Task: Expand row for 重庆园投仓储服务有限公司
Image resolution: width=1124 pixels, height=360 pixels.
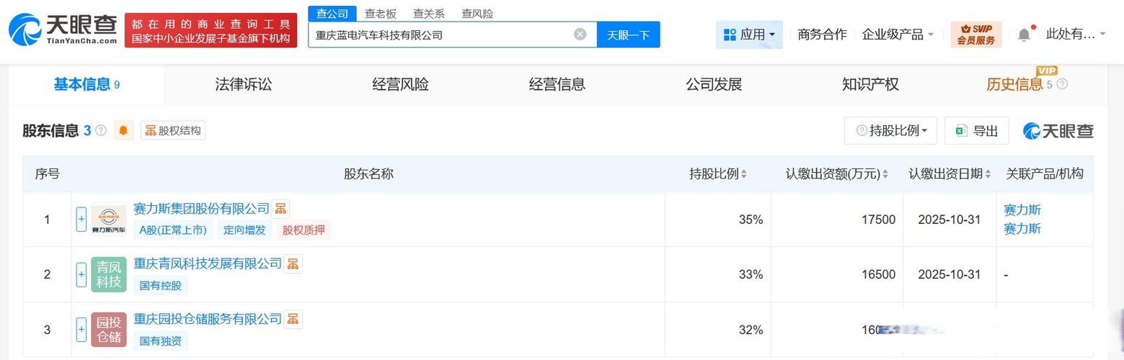Action: click(81, 330)
